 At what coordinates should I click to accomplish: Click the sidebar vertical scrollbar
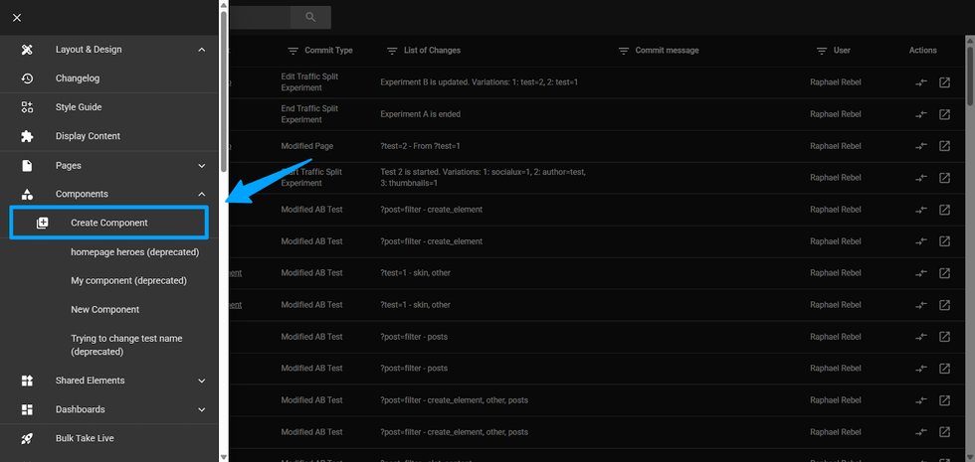click(224, 91)
